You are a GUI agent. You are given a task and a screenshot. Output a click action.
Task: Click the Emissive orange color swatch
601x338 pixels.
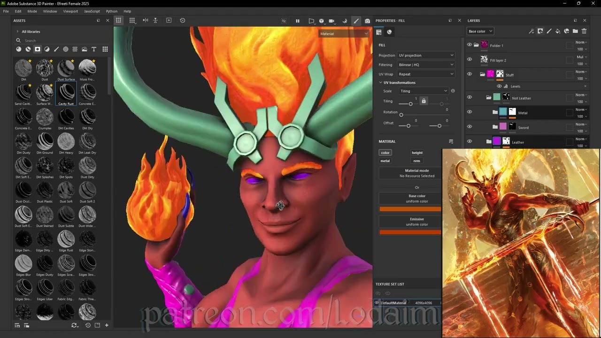click(x=410, y=232)
